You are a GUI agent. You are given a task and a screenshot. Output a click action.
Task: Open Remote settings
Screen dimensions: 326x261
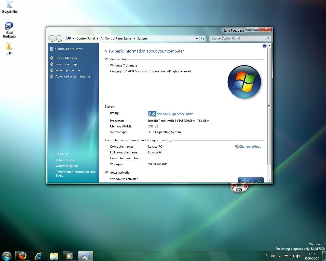pos(66,64)
